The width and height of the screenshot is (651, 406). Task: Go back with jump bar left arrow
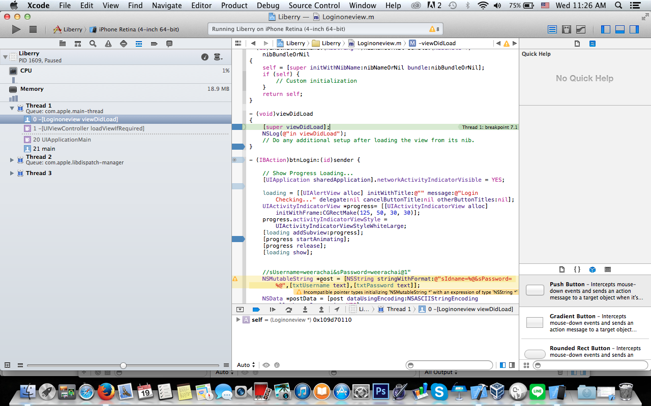click(x=253, y=43)
